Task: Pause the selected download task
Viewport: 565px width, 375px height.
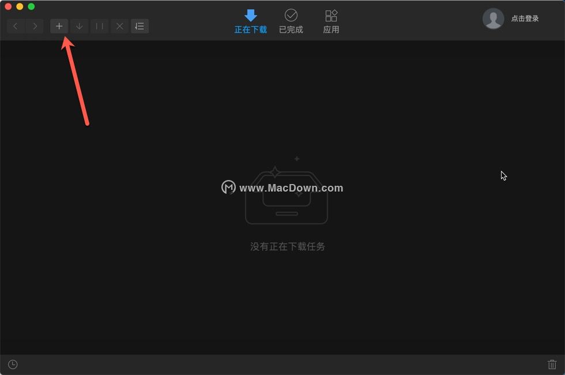Action: 99,26
